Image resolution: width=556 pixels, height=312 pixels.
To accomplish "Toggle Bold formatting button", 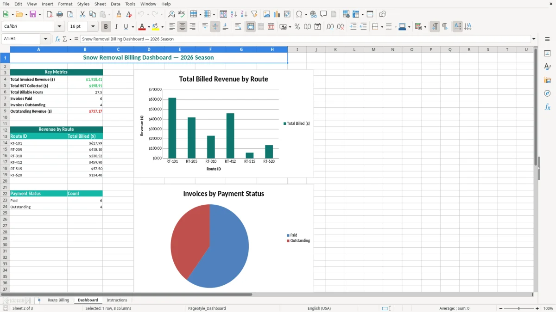I will pyautogui.click(x=106, y=27).
